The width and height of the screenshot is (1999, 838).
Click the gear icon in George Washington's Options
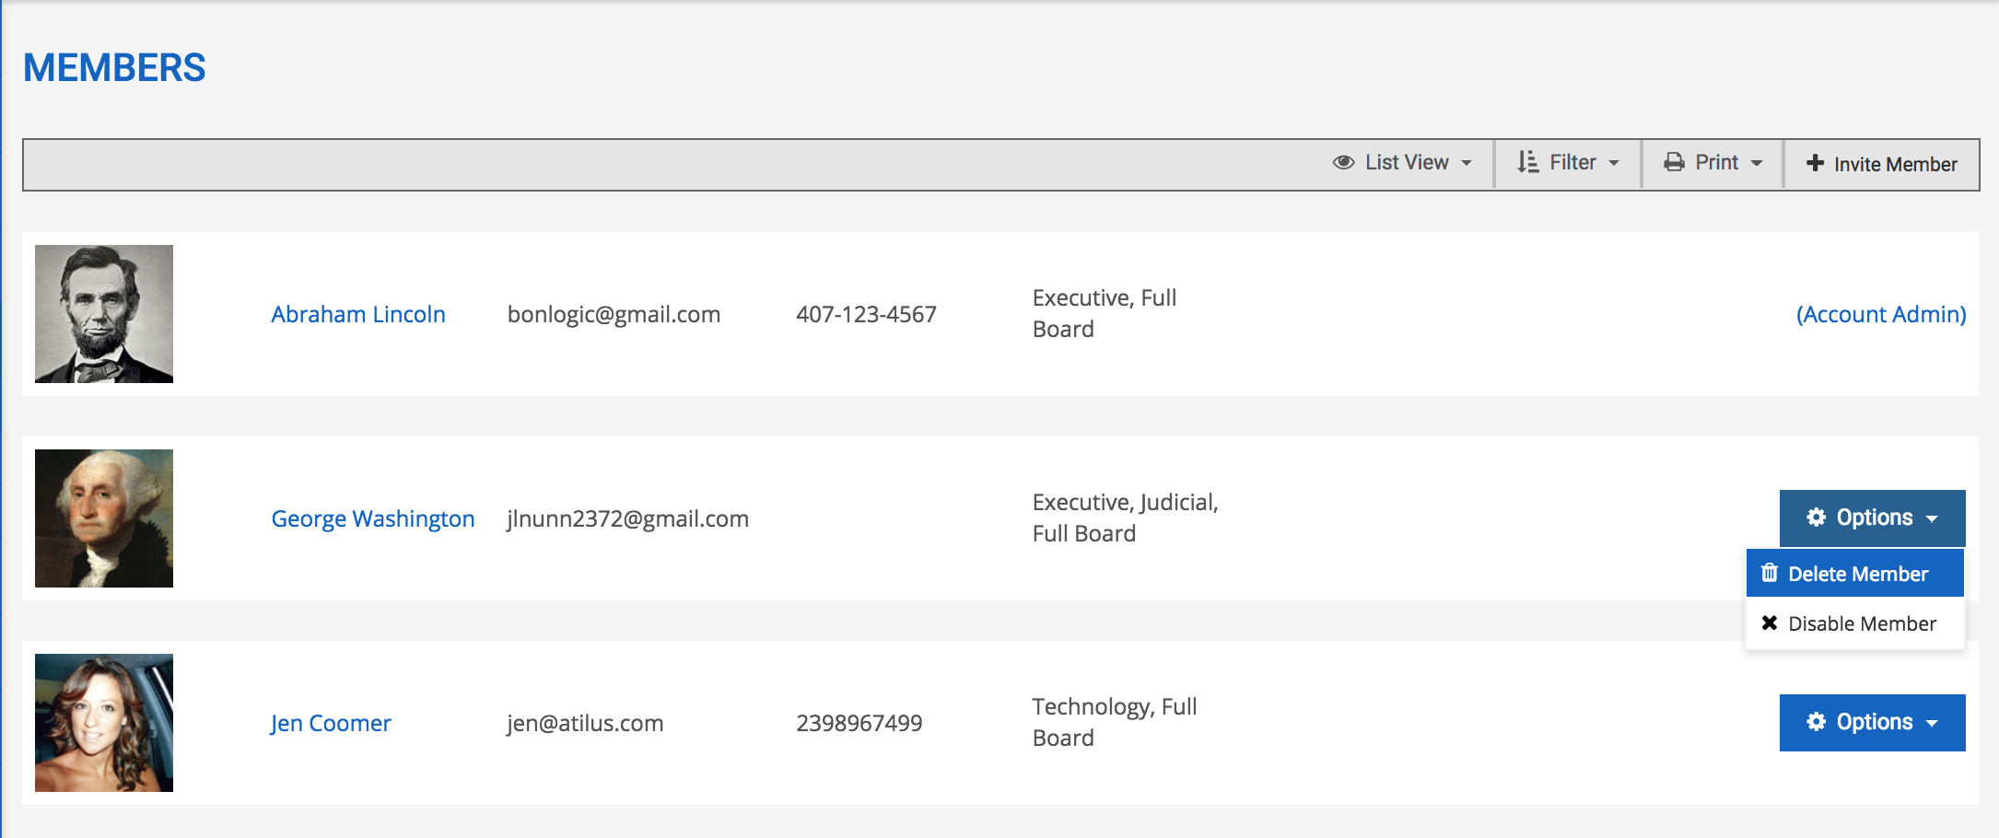tap(1816, 518)
